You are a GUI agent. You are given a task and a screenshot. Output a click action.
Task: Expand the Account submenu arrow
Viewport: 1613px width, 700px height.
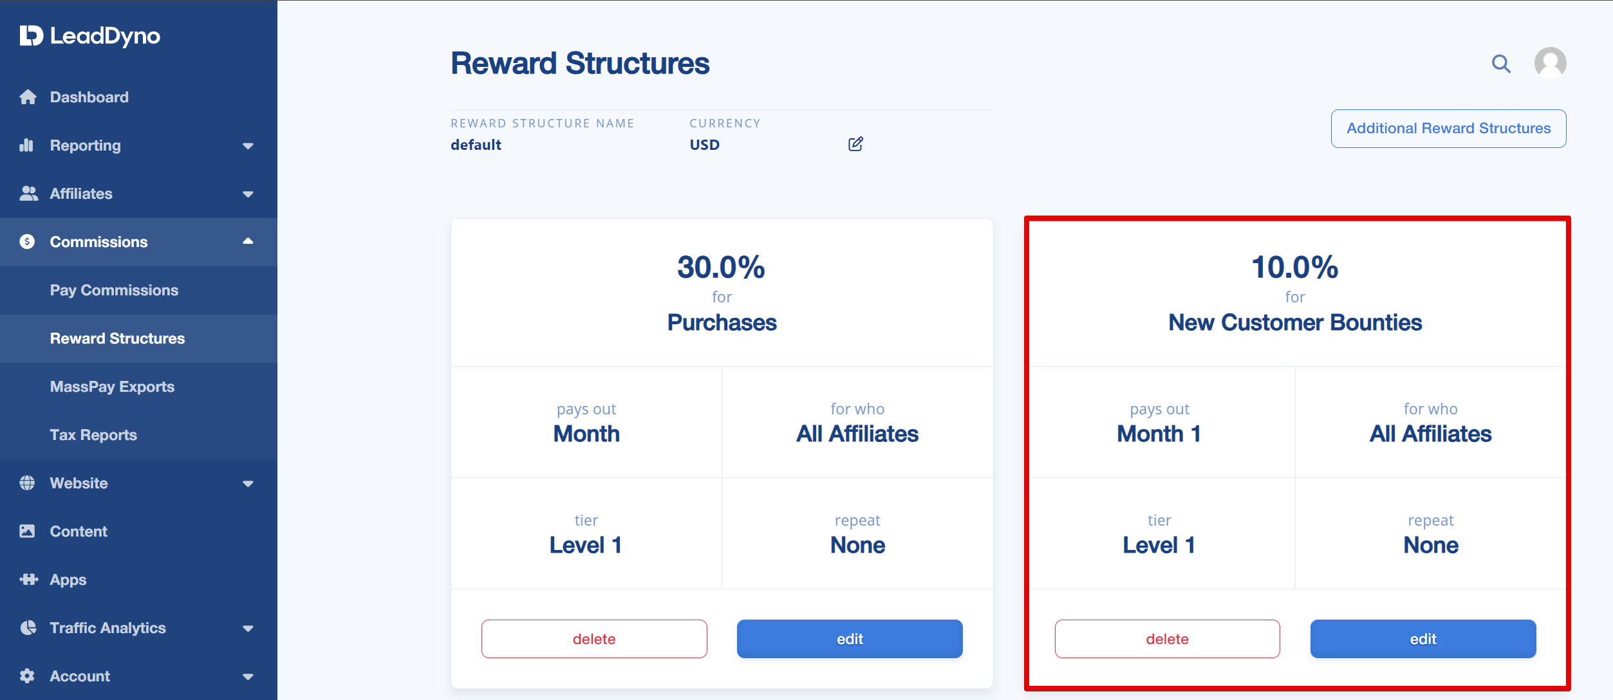[x=248, y=677]
